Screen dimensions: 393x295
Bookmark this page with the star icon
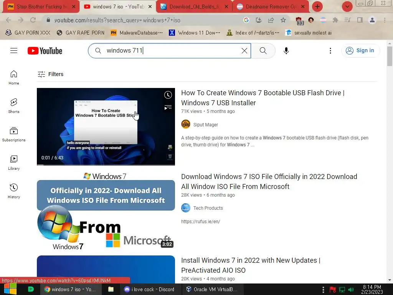tap(283, 20)
